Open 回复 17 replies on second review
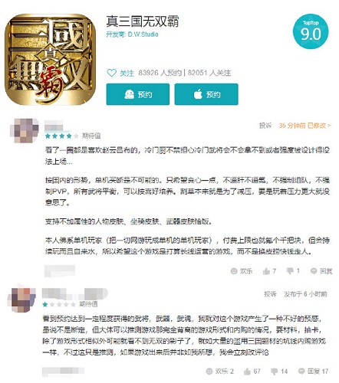Viewport: 339px width, 383px height. coord(313,372)
